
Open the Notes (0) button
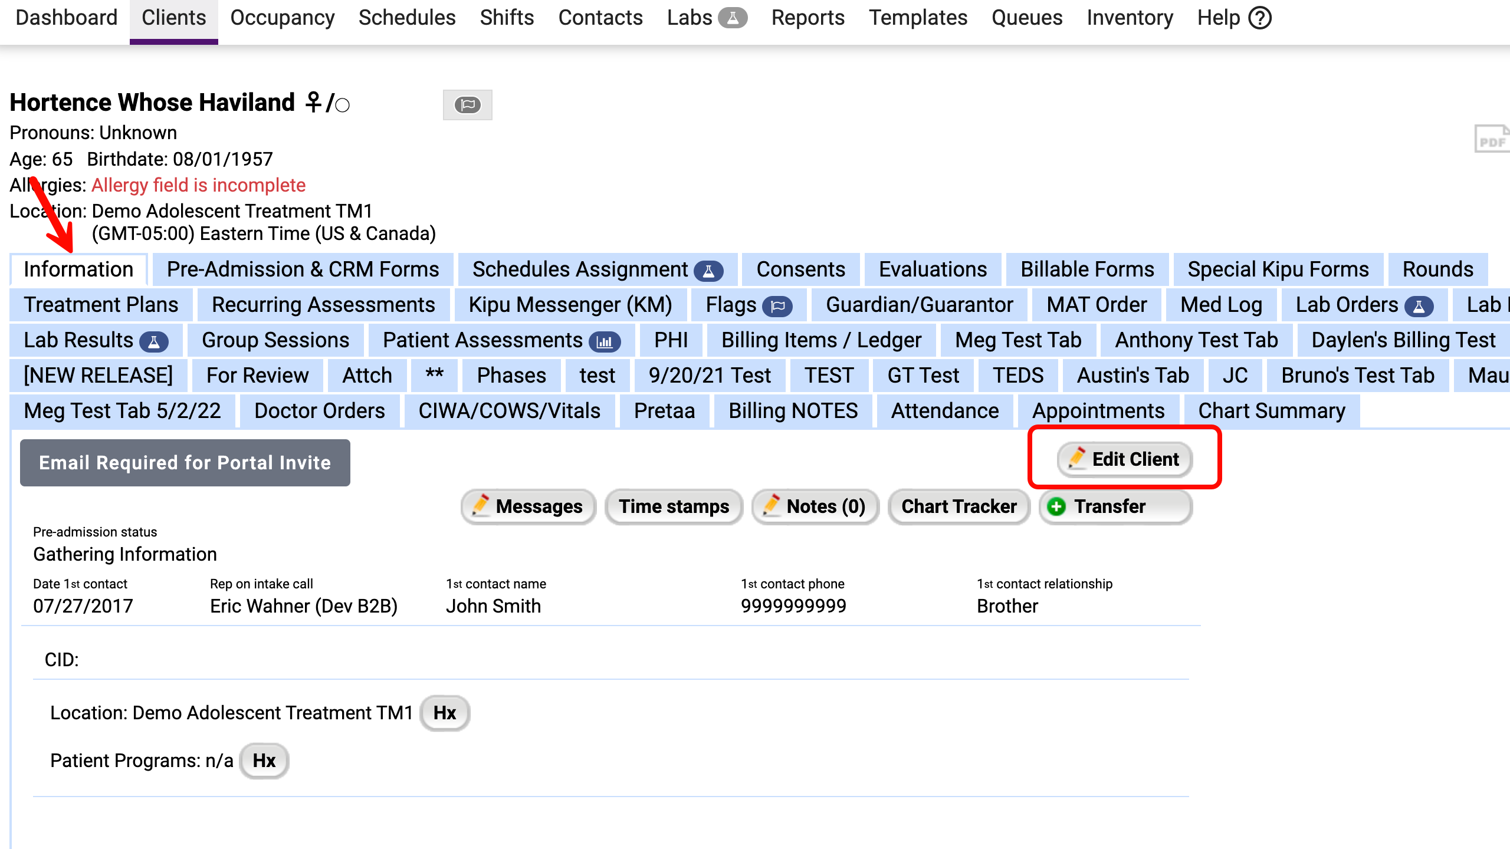tap(815, 506)
